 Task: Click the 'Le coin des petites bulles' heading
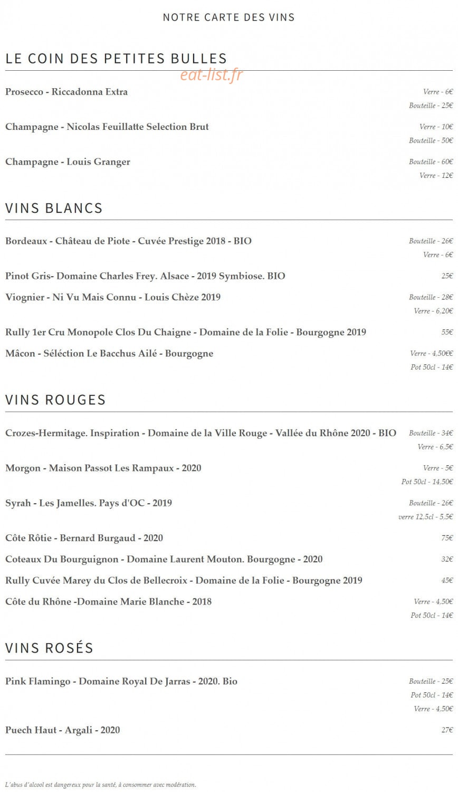point(116,59)
